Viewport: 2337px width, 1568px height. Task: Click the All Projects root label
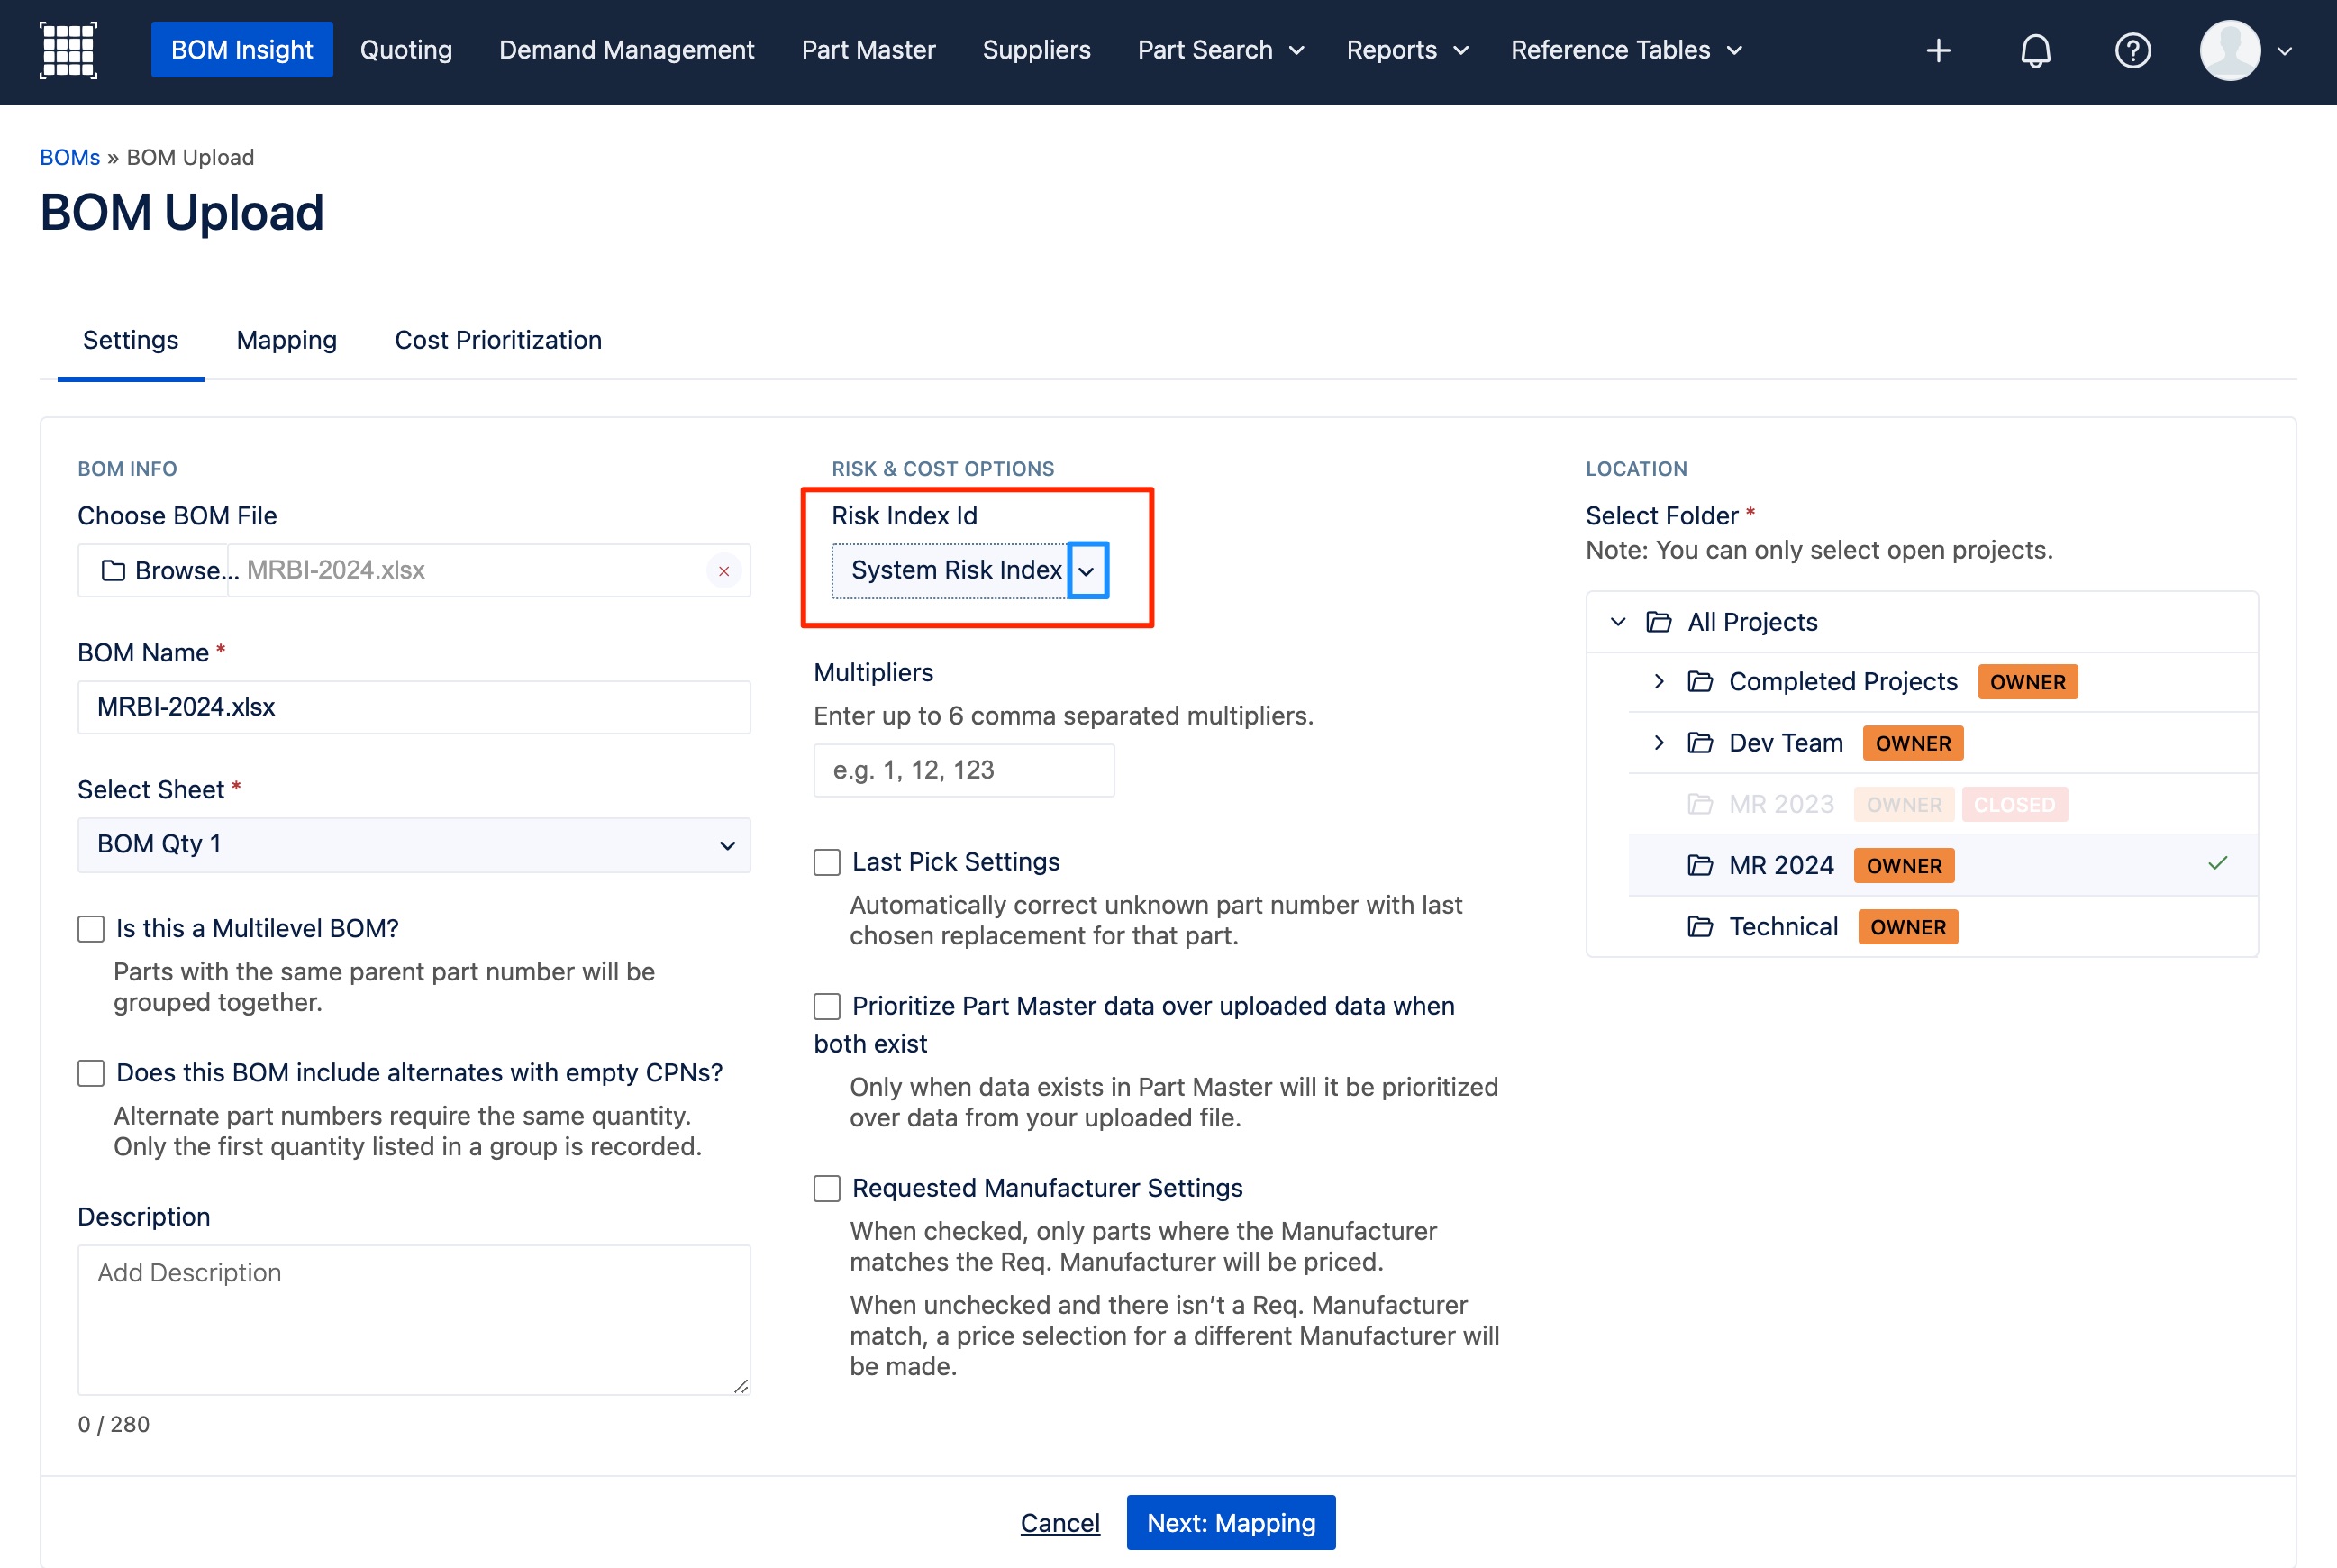(x=1752, y=622)
